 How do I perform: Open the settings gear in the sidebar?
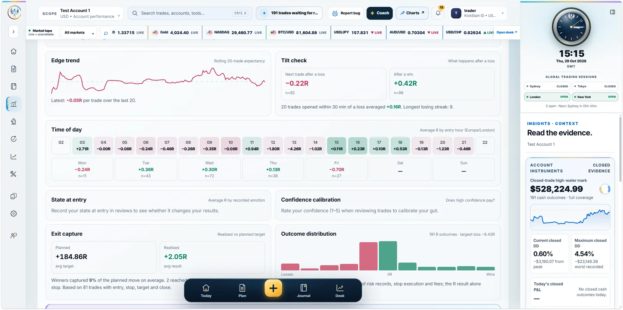pos(14,214)
